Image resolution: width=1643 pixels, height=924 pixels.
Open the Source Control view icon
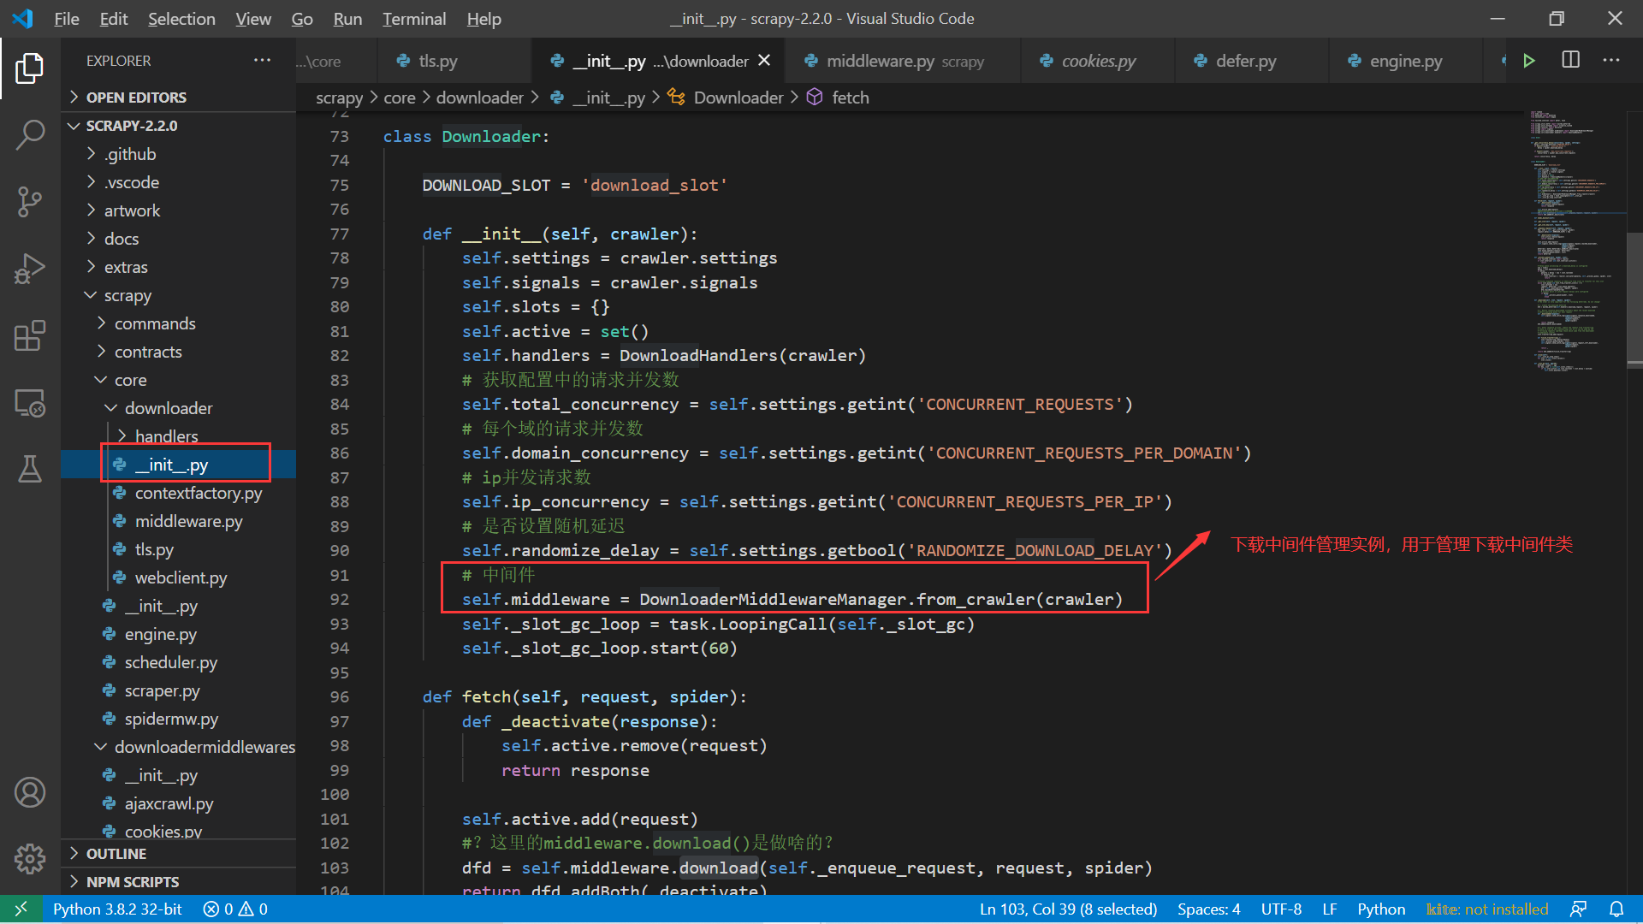(x=30, y=202)
